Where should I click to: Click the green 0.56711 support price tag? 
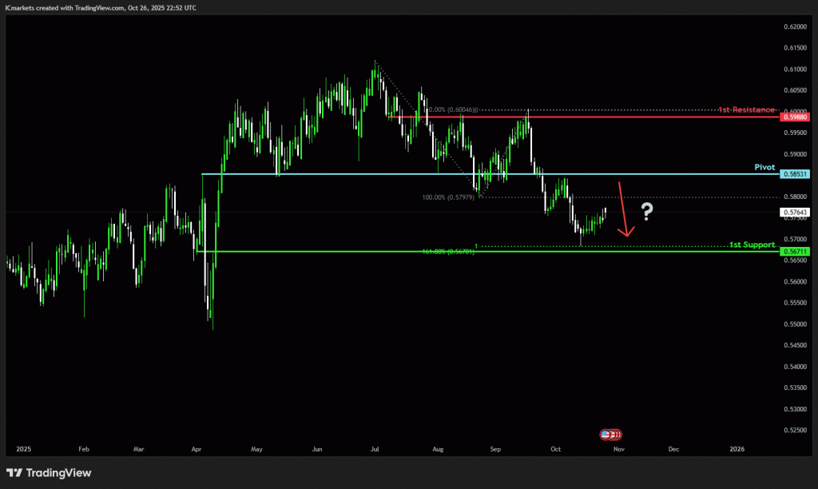click(x=795, y=251)
